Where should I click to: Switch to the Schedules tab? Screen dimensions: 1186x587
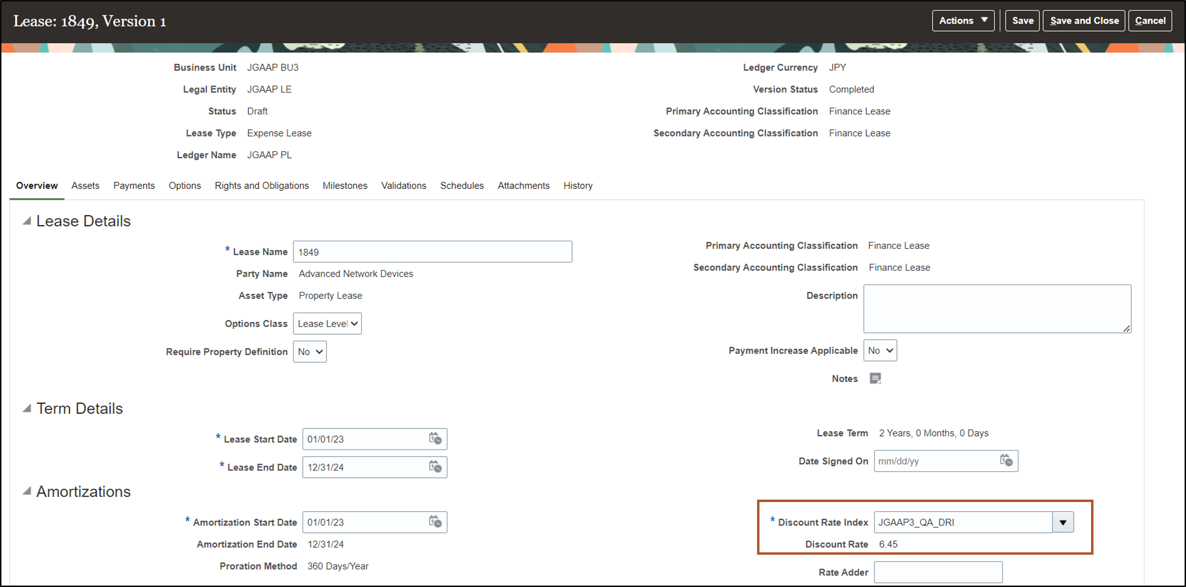pyautogui.click(x=462, y=186)
